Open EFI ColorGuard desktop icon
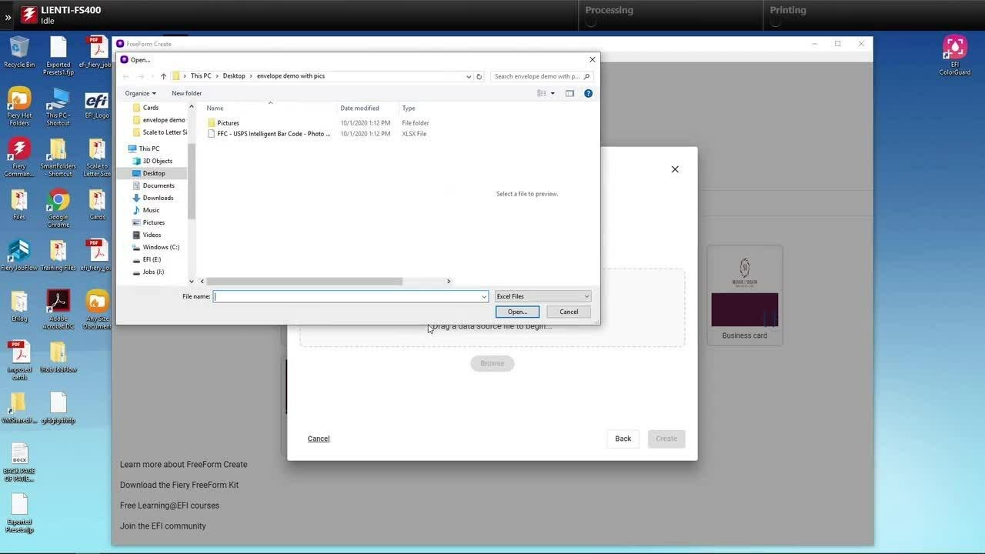This screenshot has width=985, height=554. coord(954,55)
